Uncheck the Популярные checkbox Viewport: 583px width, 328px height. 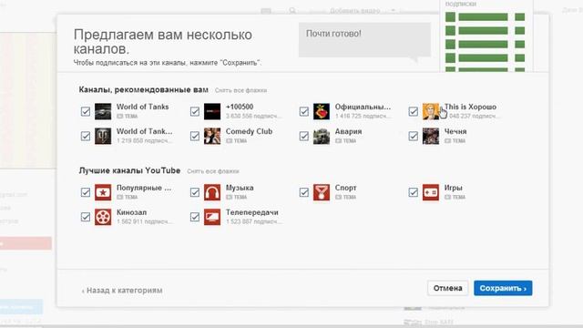(x=86, y=192)
